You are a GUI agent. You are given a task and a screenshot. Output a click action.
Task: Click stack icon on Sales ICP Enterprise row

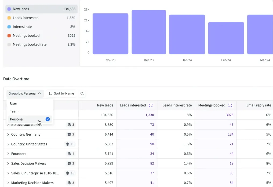pos(67,173)
